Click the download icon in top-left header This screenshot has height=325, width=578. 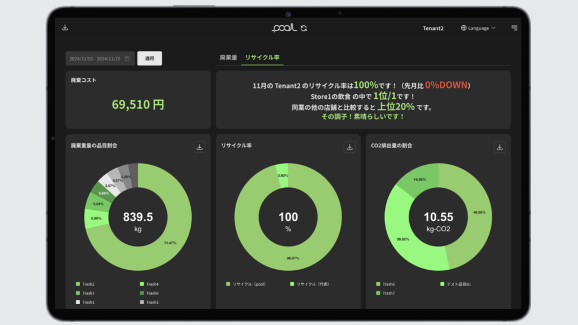pos(65,28)
